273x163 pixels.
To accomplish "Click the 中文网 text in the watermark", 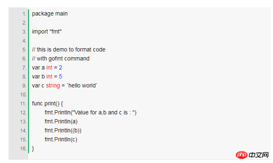I will click(259, 155).
